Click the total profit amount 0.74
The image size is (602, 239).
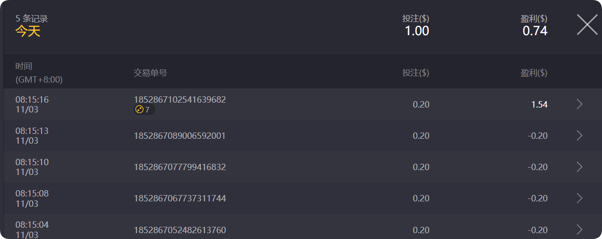click(535, 31)
